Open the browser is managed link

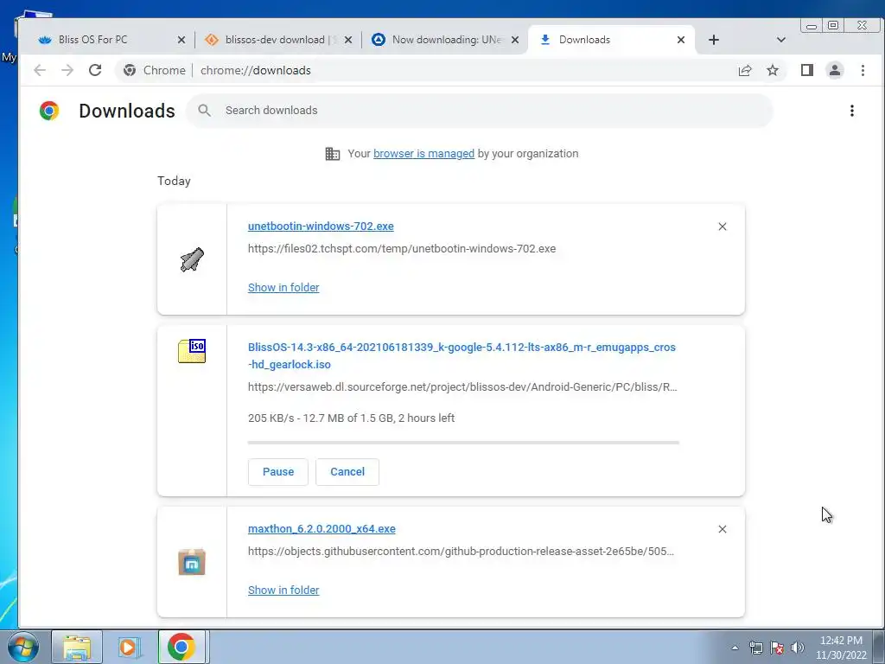tap(423, 154)
